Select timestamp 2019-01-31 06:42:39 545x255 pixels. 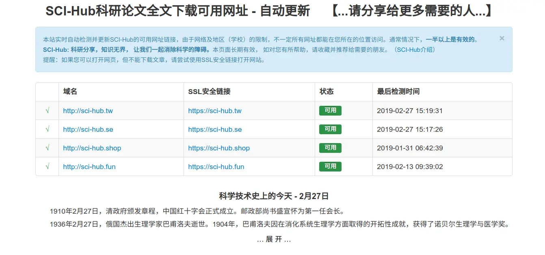410,148
